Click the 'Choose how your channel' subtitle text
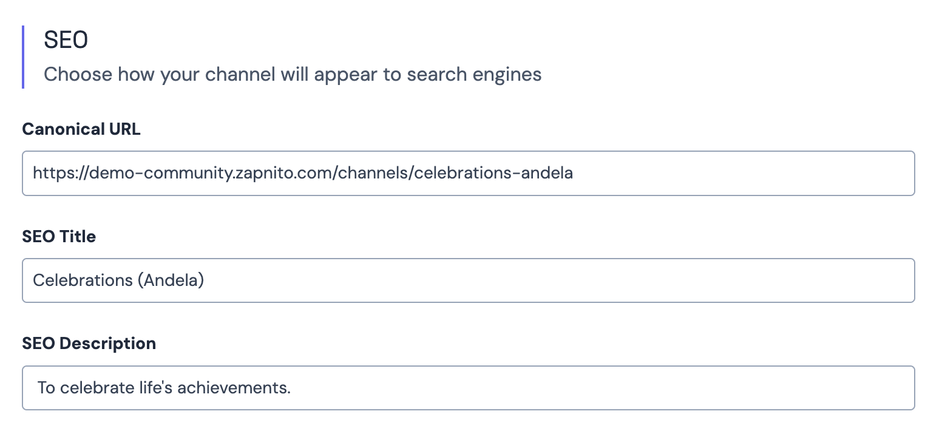This screenshot has width=942, height=448. click(182, 75)
